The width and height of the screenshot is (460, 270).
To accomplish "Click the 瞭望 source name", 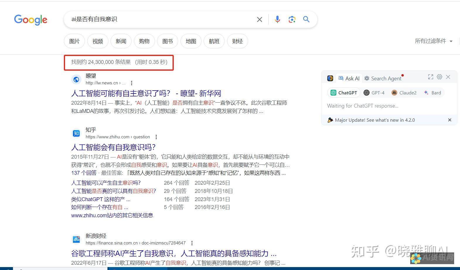I will tap(91, 76).
